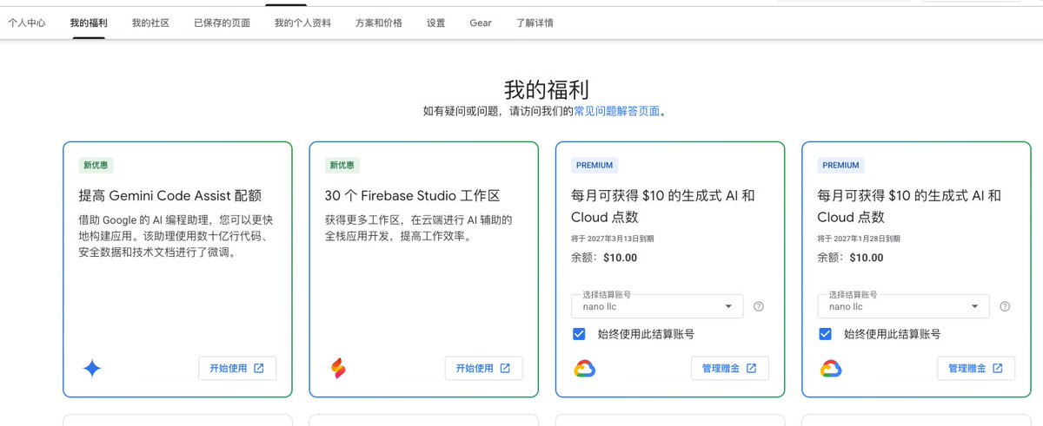Image resolution: width=1043 pixels, height=426 pixels.
Task: Click the 新优惠 badge on the Gemini card
Action: pyautogui.click(x=96, y=165)
